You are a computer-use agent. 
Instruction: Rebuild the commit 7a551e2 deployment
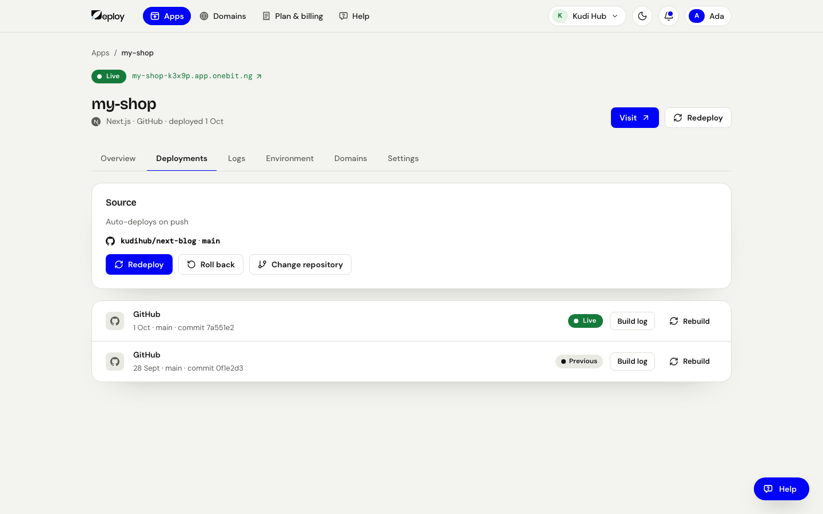coord(689,321)
